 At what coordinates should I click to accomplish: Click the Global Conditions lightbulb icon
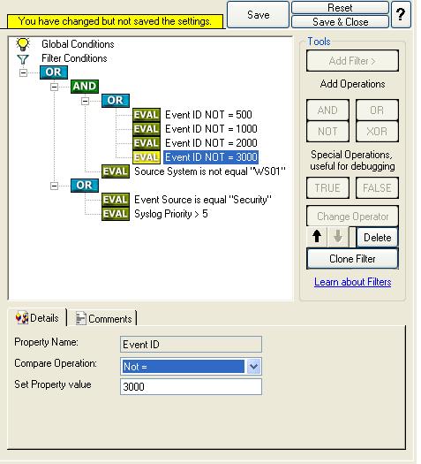pos(23,44)
